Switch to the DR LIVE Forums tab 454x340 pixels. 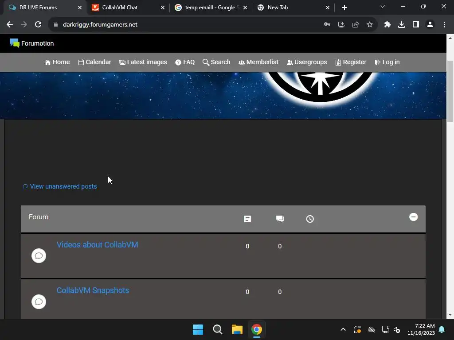pyautogui.click(x=43, y=8)
